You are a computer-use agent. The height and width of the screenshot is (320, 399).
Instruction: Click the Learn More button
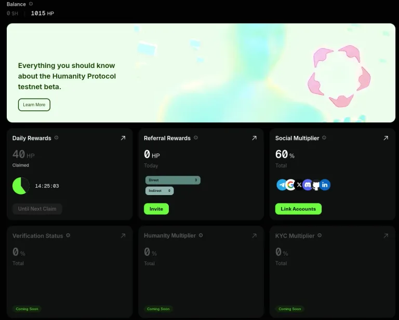(x=34, y=105)
